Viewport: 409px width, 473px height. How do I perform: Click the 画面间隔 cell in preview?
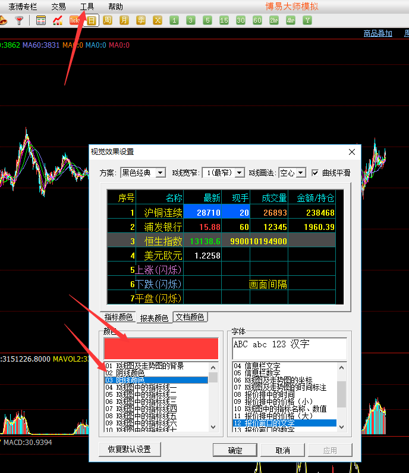pos(268,284)
